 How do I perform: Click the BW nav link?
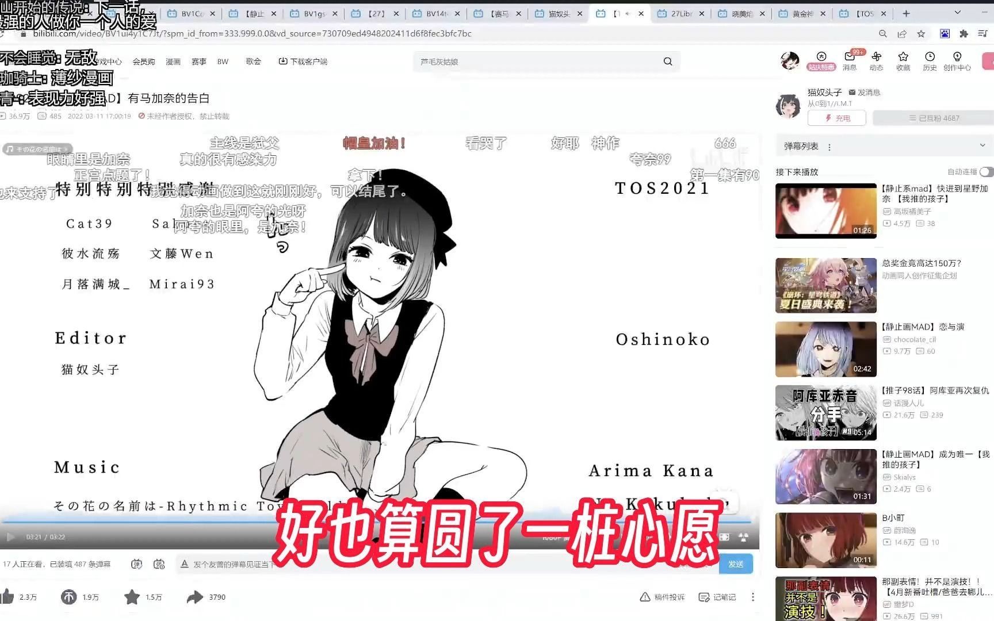pyautogui.click(x=223, y=62)
